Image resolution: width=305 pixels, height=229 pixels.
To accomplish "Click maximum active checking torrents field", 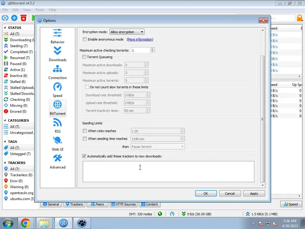I will (x=141, y=50).
